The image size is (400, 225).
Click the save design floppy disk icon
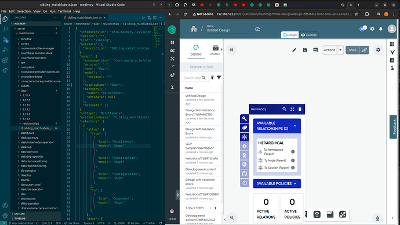(x=305, y=50)
